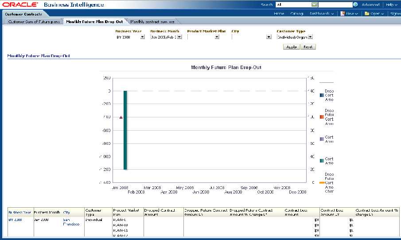Open the Dashboards menu
This screenshot has height=240, width=401.
pos(322,14)
